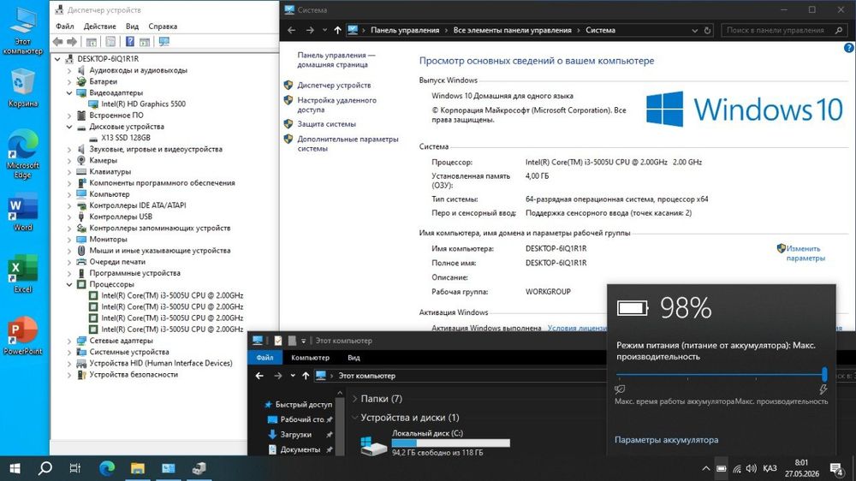
Task: Click Изменить параметры link
Action: click(x=805, y=253)
